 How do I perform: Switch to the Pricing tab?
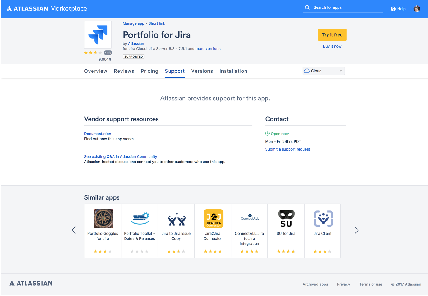[x=150, y=71]
